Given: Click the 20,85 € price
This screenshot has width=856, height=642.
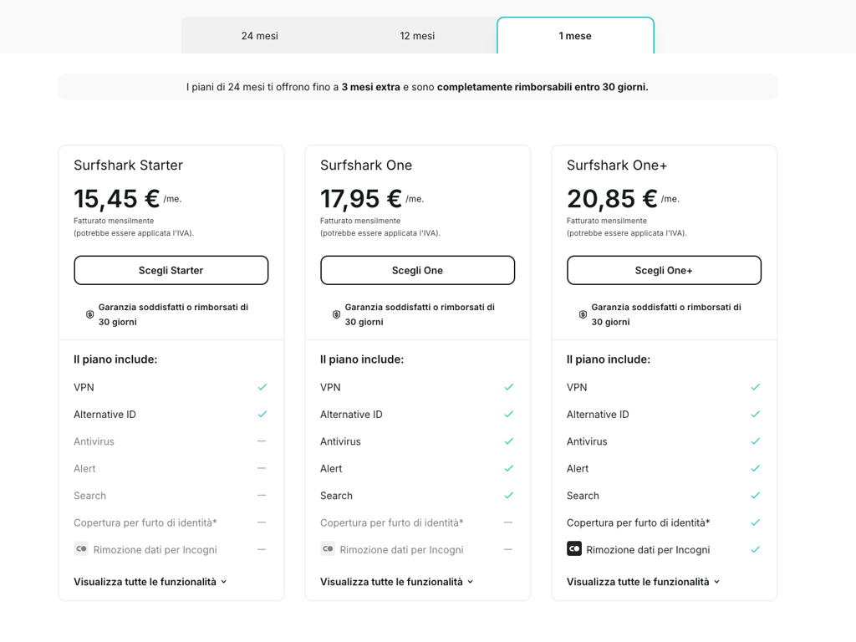Looking at the screenshot, I should click(x=612, y=199).
